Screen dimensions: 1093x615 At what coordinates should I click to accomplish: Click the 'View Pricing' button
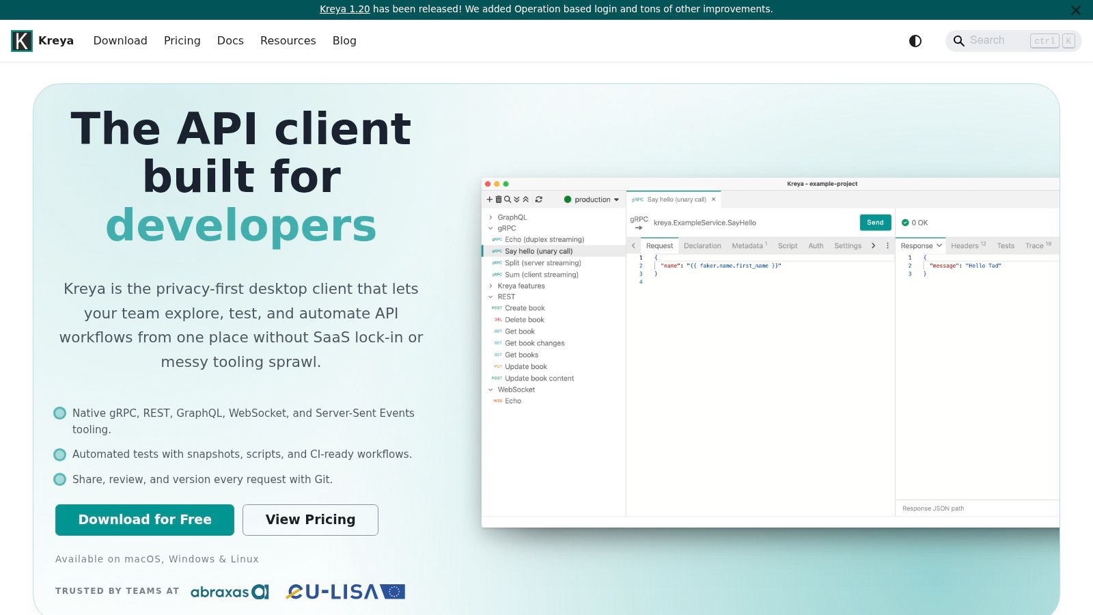pos(310,520)
